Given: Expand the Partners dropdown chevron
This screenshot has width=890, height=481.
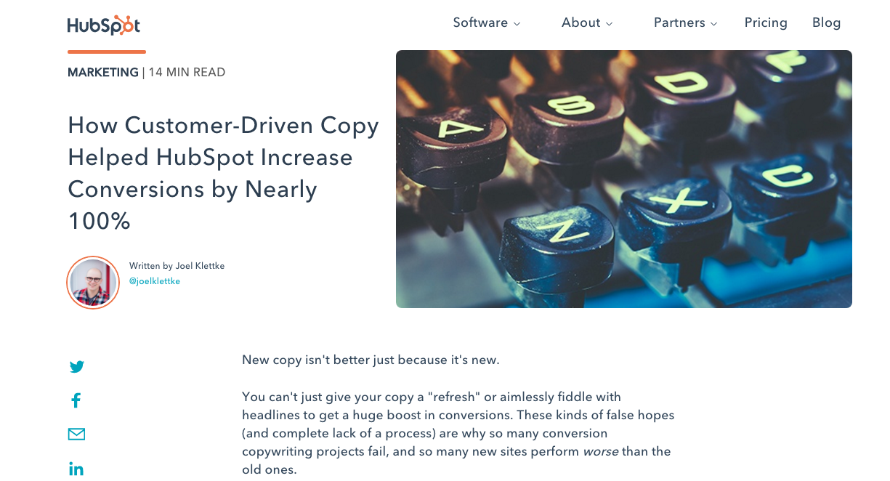Looking at the screenshot, I should pyautogui.click(x=714, y=24).
